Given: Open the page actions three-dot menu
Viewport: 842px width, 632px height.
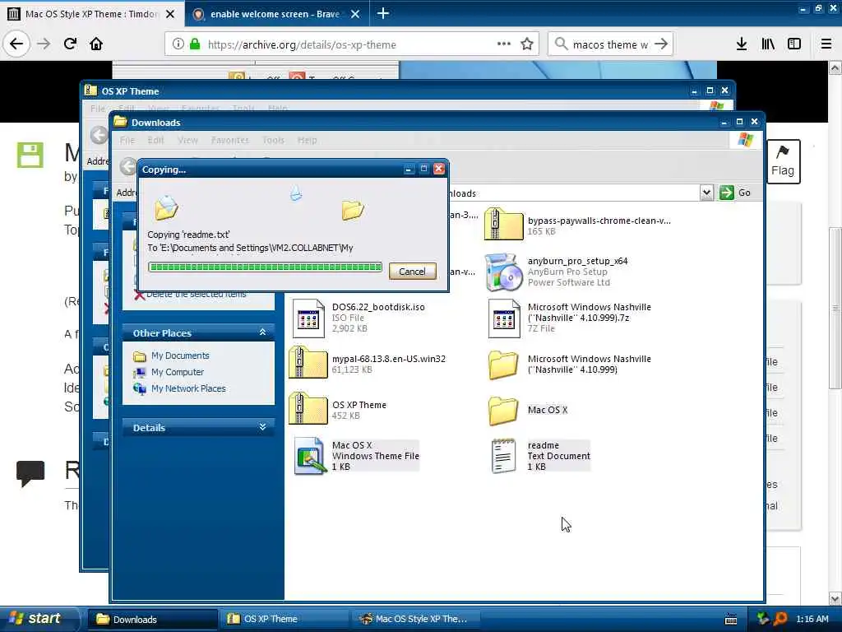Looking at the screenshot, I should click(x=504, y=44).
